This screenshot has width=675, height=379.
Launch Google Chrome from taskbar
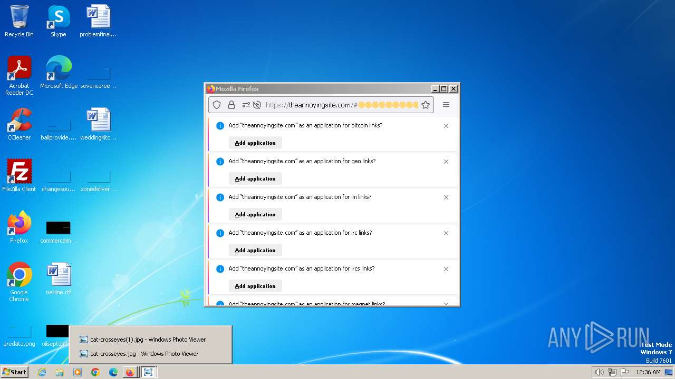pos(95,372)
